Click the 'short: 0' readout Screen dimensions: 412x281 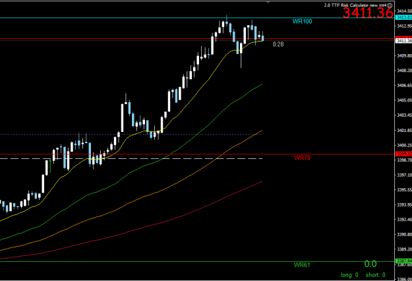(x=376, y=275)
